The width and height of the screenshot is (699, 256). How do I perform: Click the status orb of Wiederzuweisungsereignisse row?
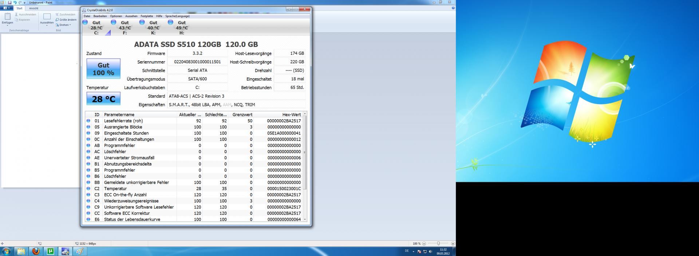[x=88, y=201]
